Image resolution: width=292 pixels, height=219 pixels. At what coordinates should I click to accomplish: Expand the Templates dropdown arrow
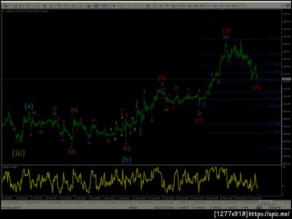108,6
